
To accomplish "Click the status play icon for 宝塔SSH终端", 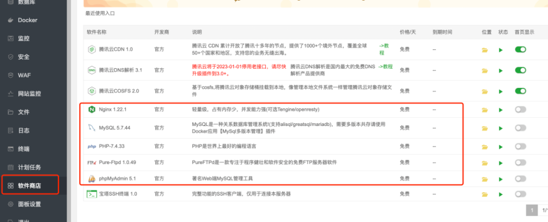I will pos(501,195).
